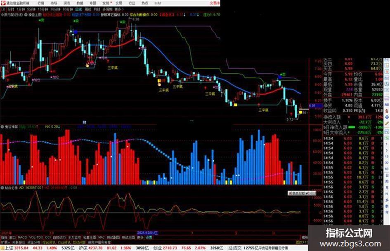This screenshot has height=251, width=390.
Task: Click sidebar 60-minute period shortcut
Action: (387, 169)
